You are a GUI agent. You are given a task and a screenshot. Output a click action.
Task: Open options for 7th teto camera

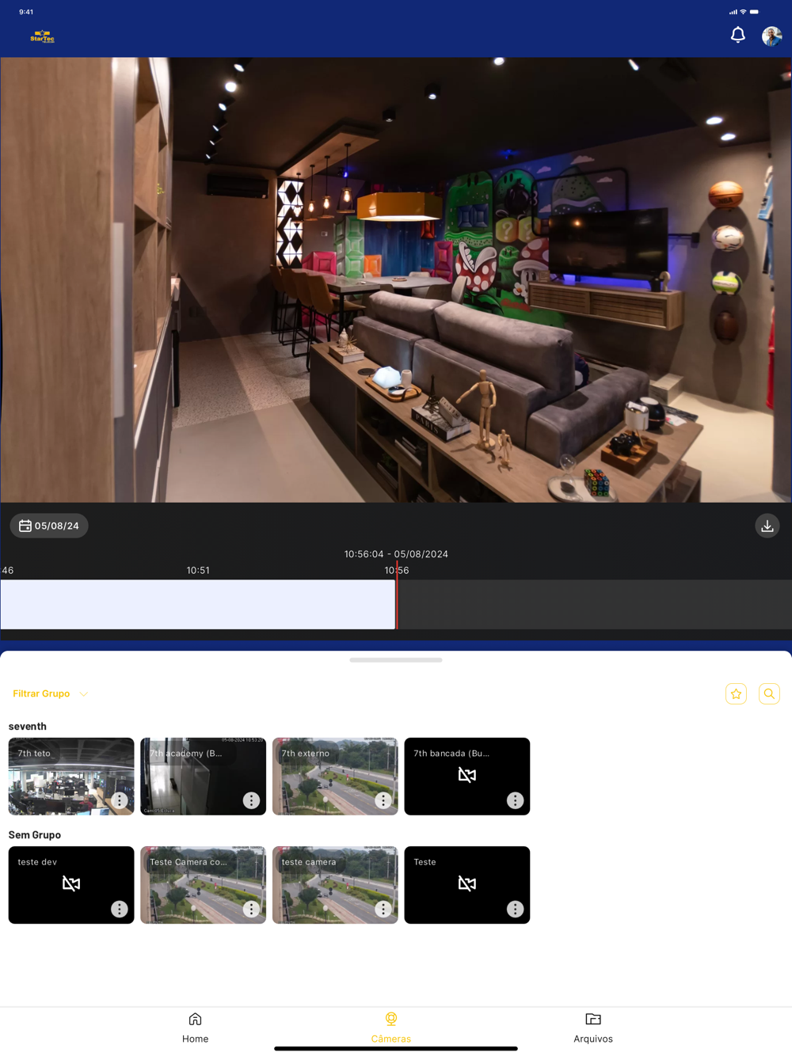click(x=119, y=800)
